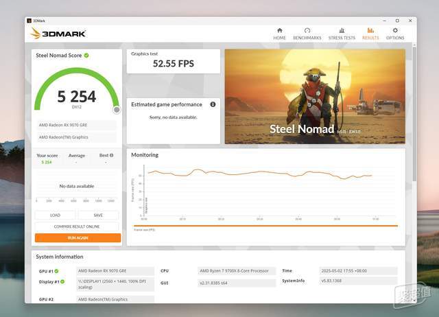Image resolution: width=439 pixels, height=317 pixels.
Task: Click the Time value 2025-05-02
Action: pos(358,271)
